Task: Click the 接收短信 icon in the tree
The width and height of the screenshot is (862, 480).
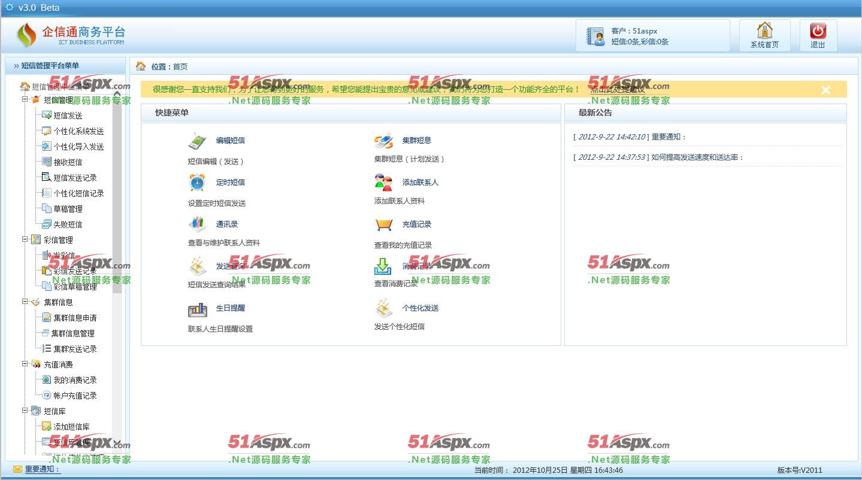Action: pos(47,162)
